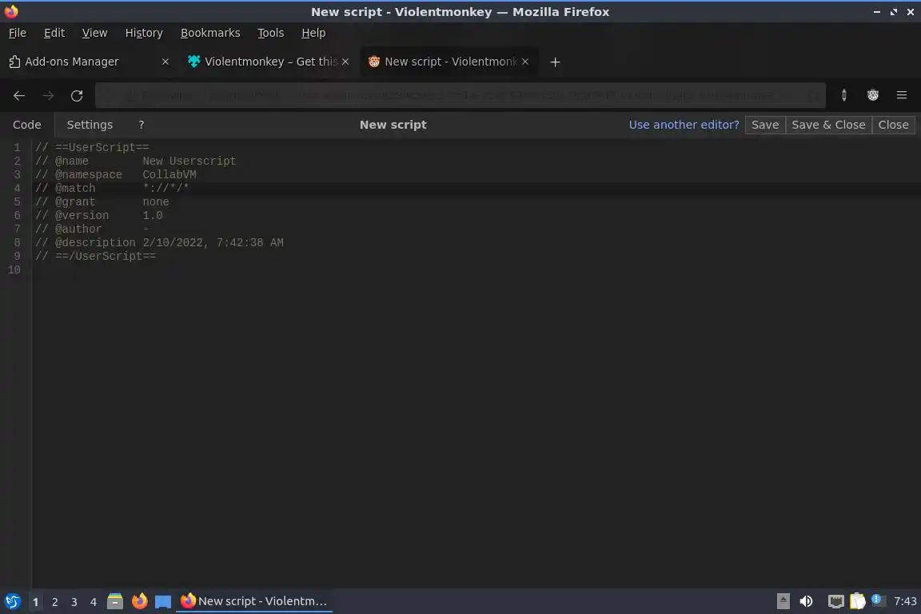The width and height of the screenshot is (921, 614).
Task: Click the forward navigation arrow
Action: pyautogui.click(x=48, y=96)
